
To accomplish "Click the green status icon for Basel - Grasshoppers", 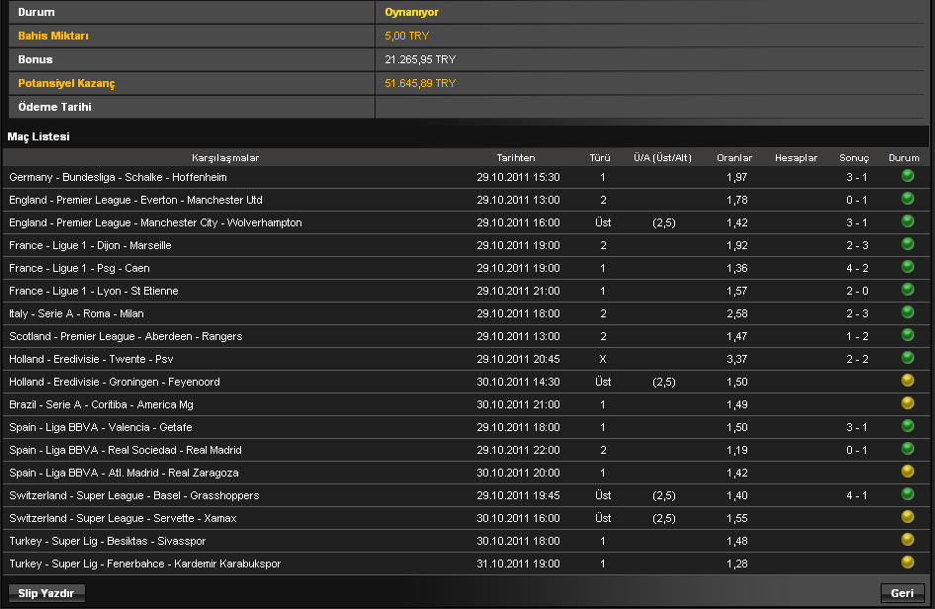I will pos(907,494).
